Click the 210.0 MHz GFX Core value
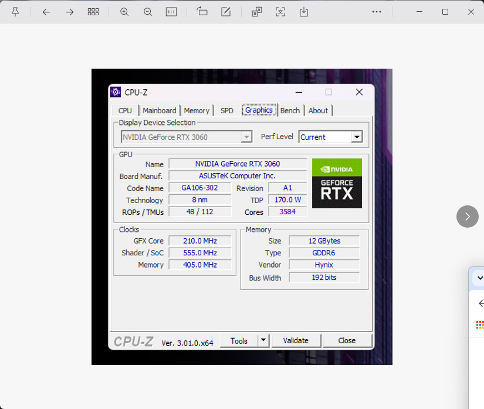The width and height of the screenshot is (484, 409). [200, 241]
